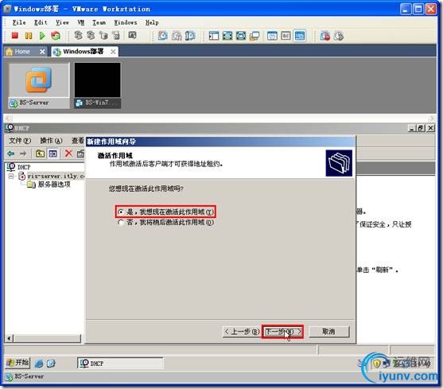The height and width of the screenshot is (389, 443).
Task: Close the Home tab
Action: point(42,52)
